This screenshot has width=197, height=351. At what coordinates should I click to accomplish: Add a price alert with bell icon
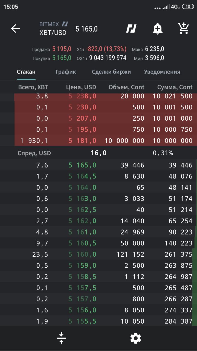click(158, 29)
